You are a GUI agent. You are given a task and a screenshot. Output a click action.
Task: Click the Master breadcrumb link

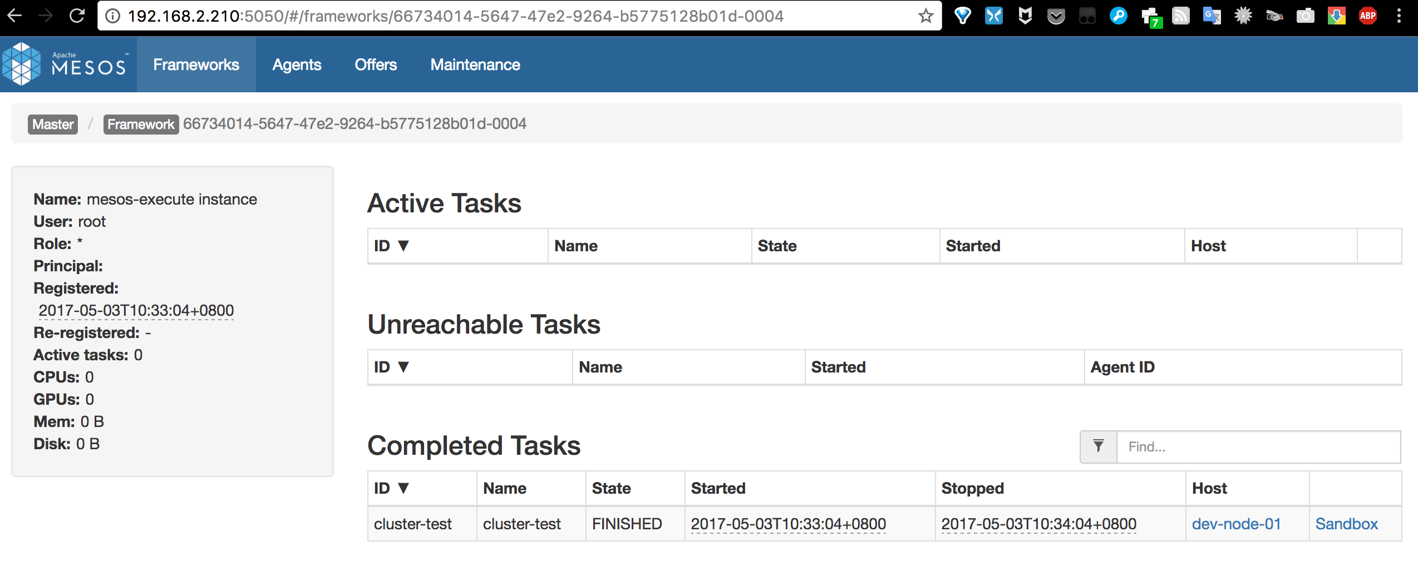(x=53, y=124)
